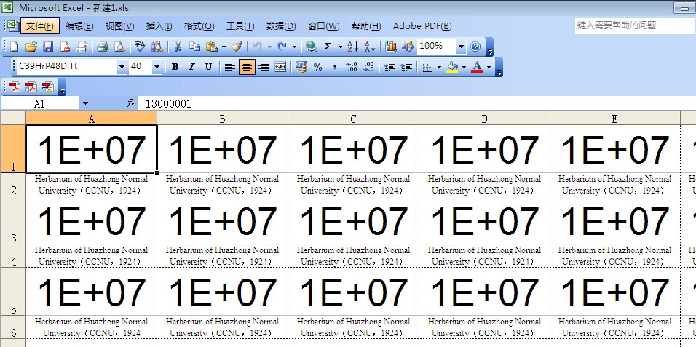The height and width of the screenshot is (347, 696).
Task: Open the Research binoculars tool
Action: click(x=157, y=47)
